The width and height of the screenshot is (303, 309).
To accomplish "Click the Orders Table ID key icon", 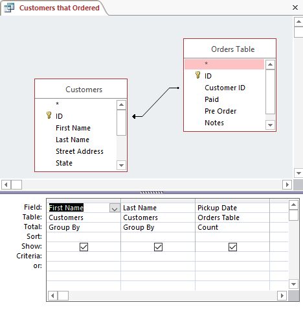I will point(197,75).
